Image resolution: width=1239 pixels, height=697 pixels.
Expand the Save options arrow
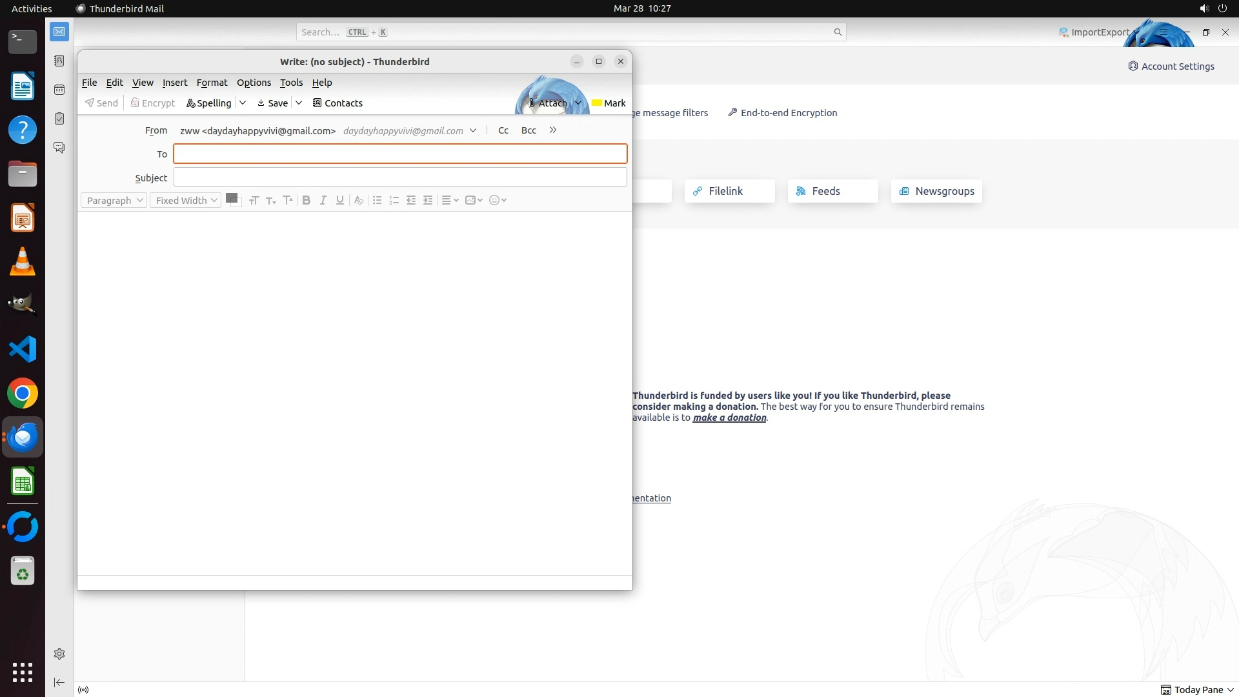pos(299,103)
